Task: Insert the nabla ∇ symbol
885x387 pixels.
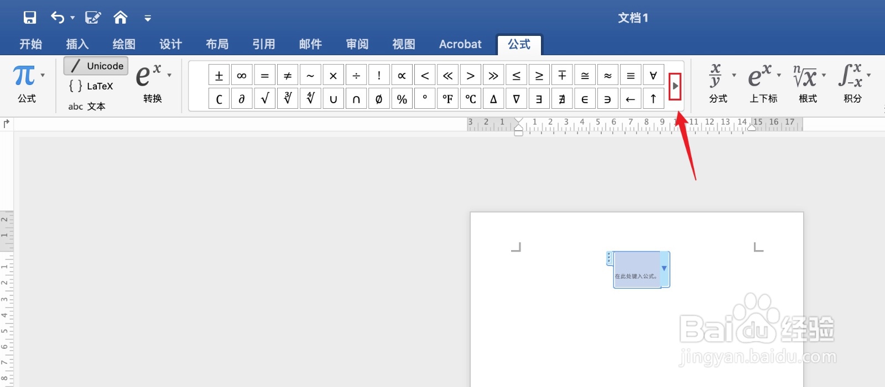Action: point(516,99)
